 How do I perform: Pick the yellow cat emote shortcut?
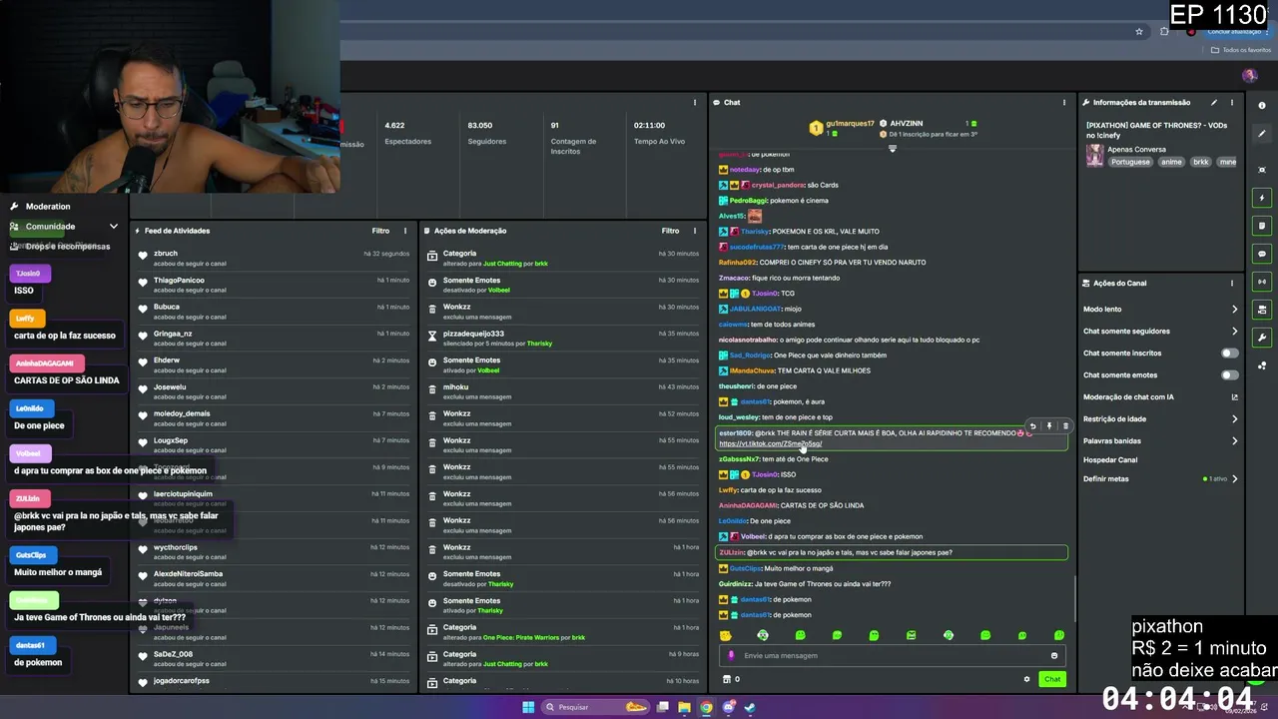(726, 635)
